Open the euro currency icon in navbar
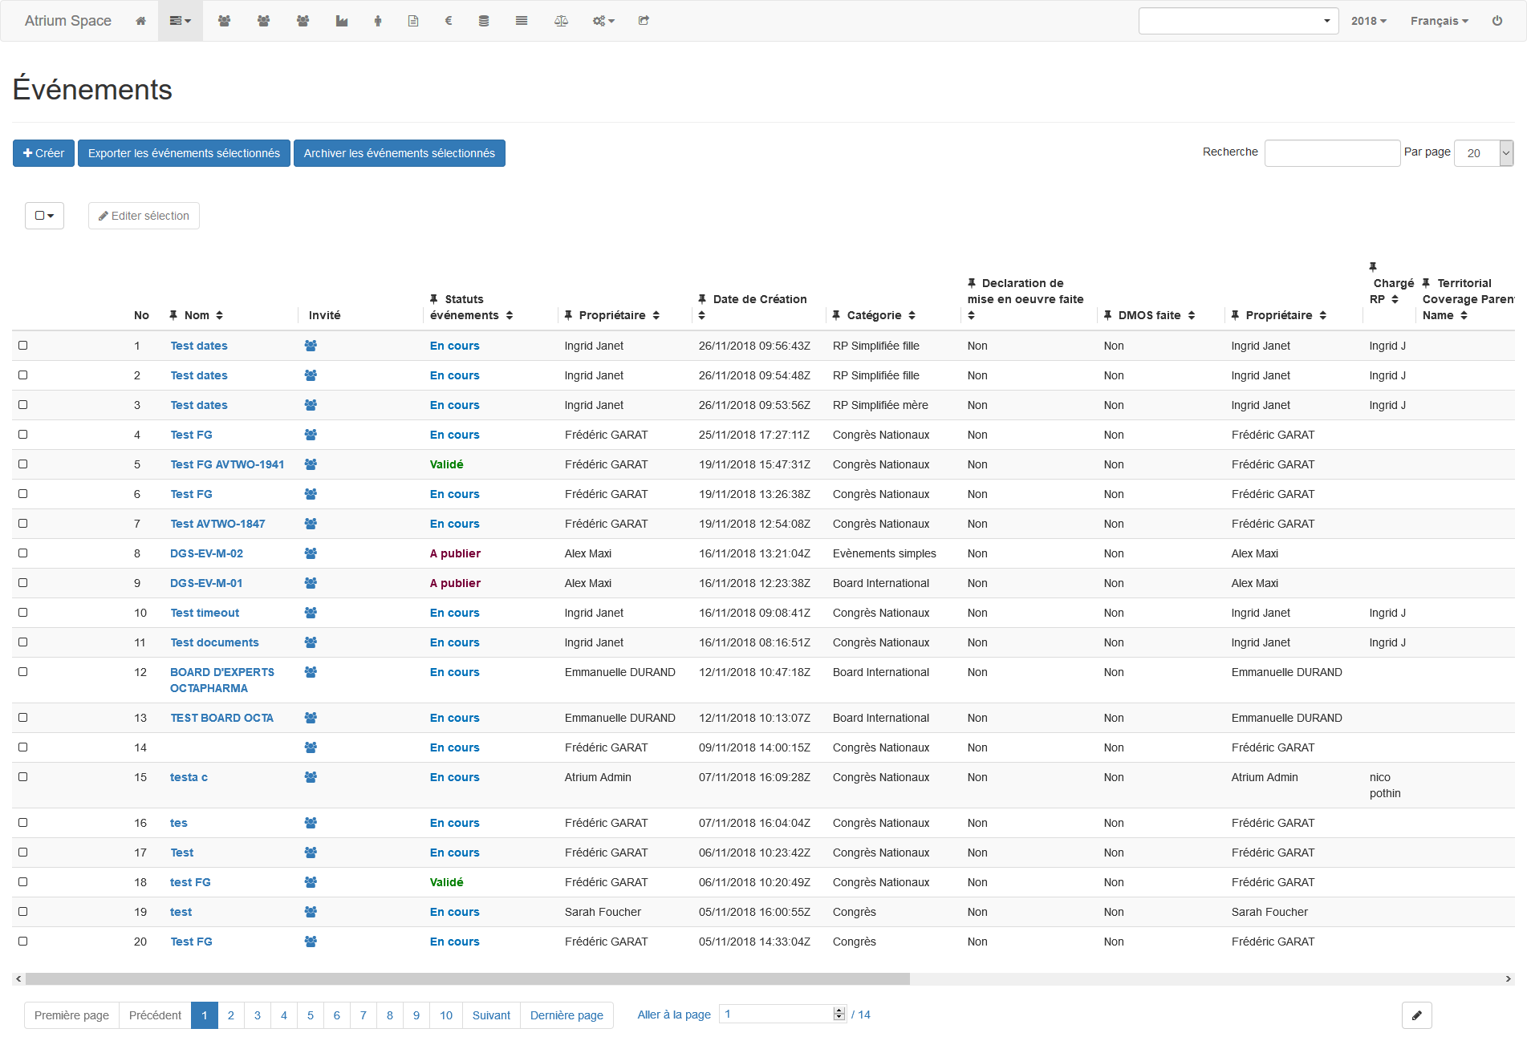This screenshot has height=1045, width=1527. (449, 21)
